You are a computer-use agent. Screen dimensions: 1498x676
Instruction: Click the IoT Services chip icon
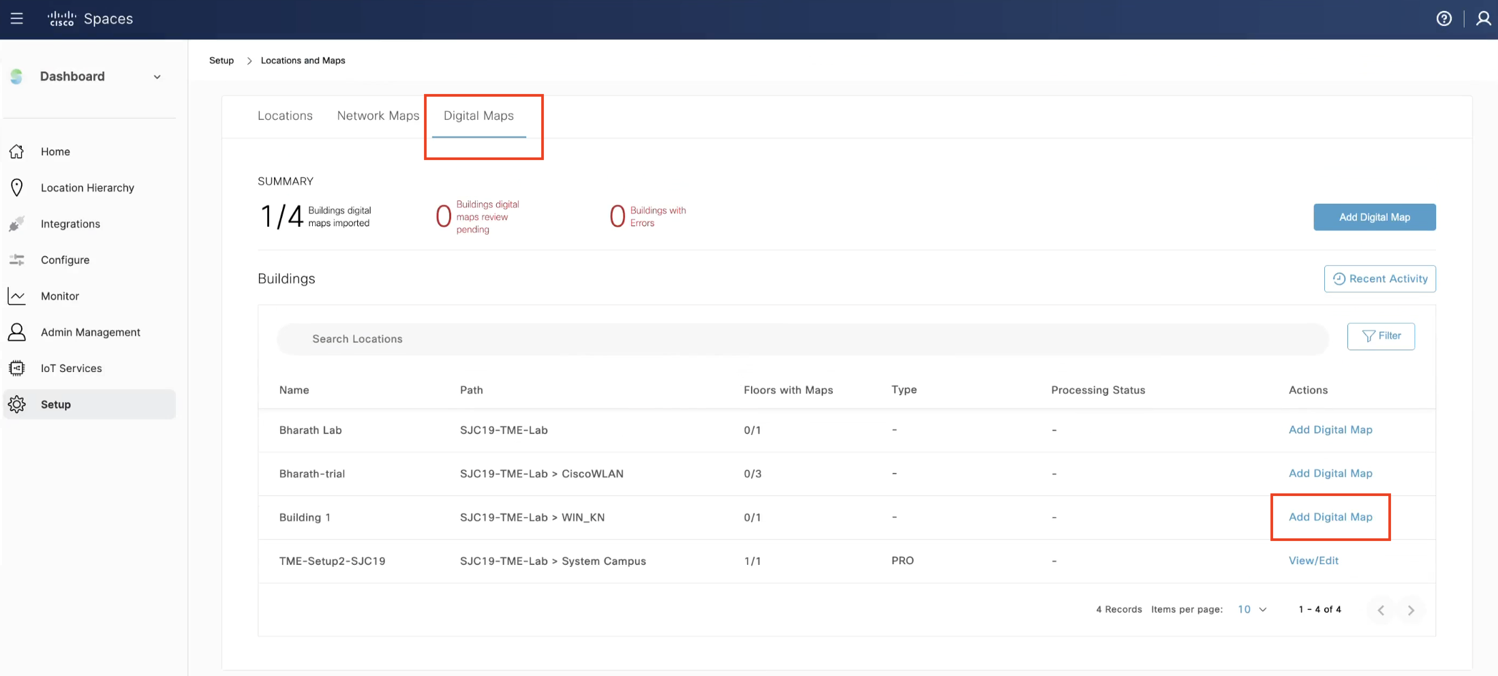(17, 368)
